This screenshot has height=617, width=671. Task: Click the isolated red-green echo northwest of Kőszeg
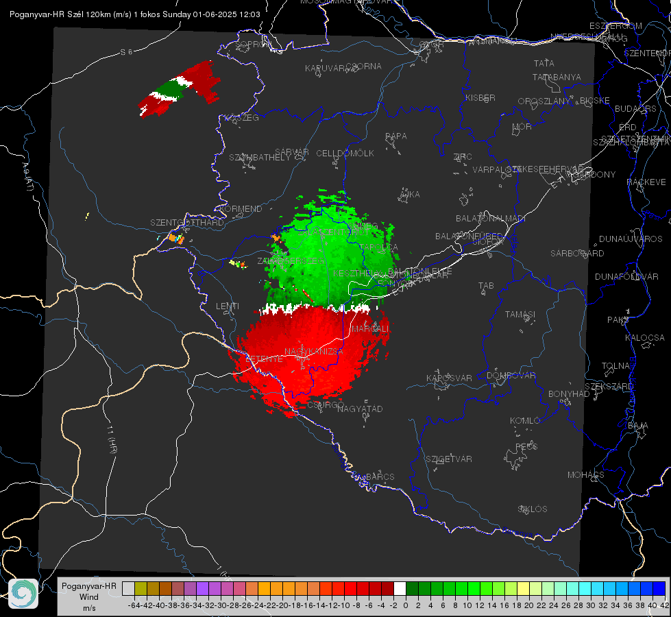coord(179,88)
